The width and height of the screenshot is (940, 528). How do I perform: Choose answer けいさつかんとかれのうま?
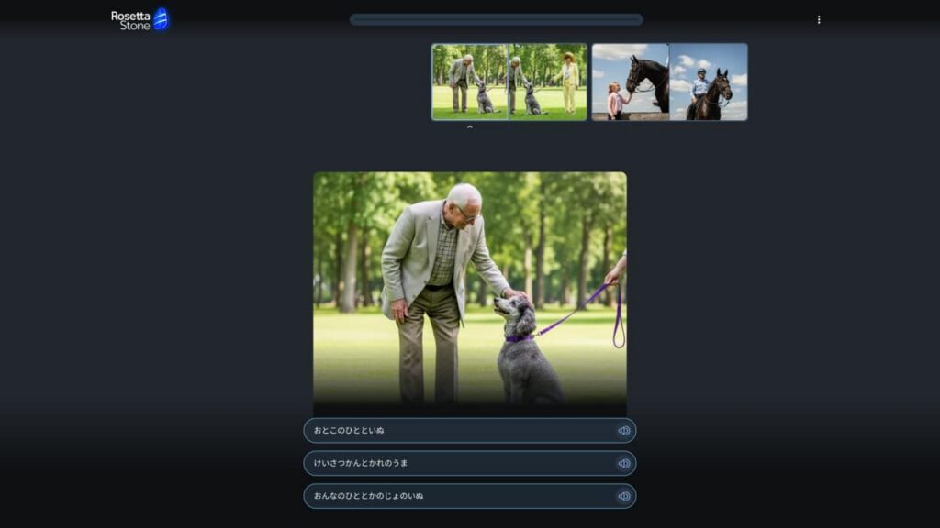(x=469, y=463)
